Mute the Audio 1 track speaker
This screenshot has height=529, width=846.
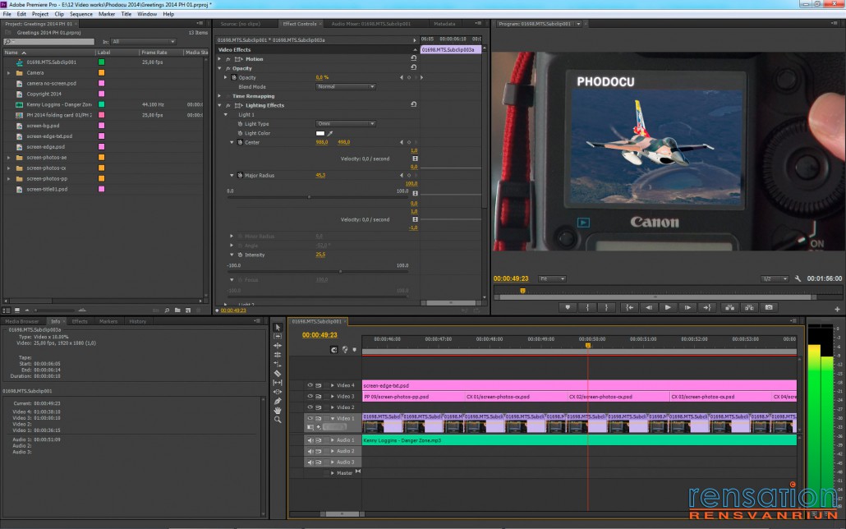310,440
